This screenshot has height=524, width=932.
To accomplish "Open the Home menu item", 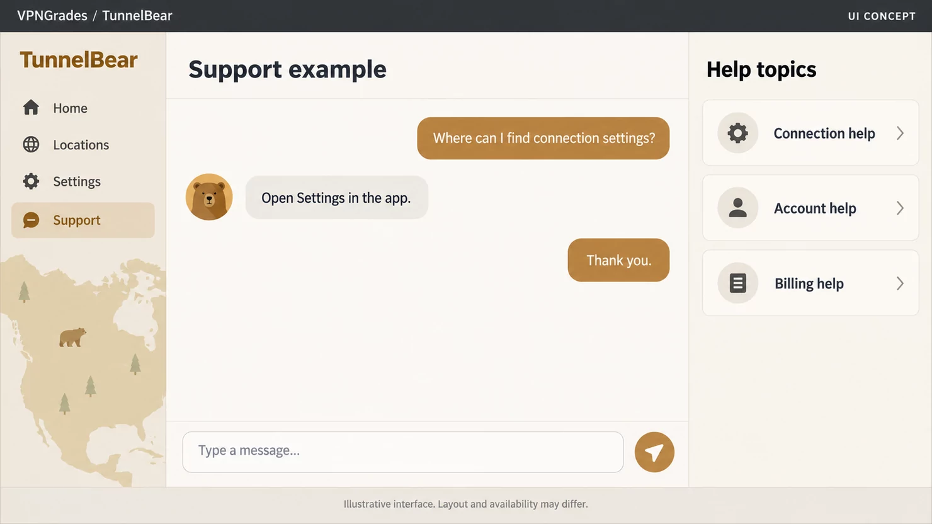I will pyautogui.click(x=82, y=108).
